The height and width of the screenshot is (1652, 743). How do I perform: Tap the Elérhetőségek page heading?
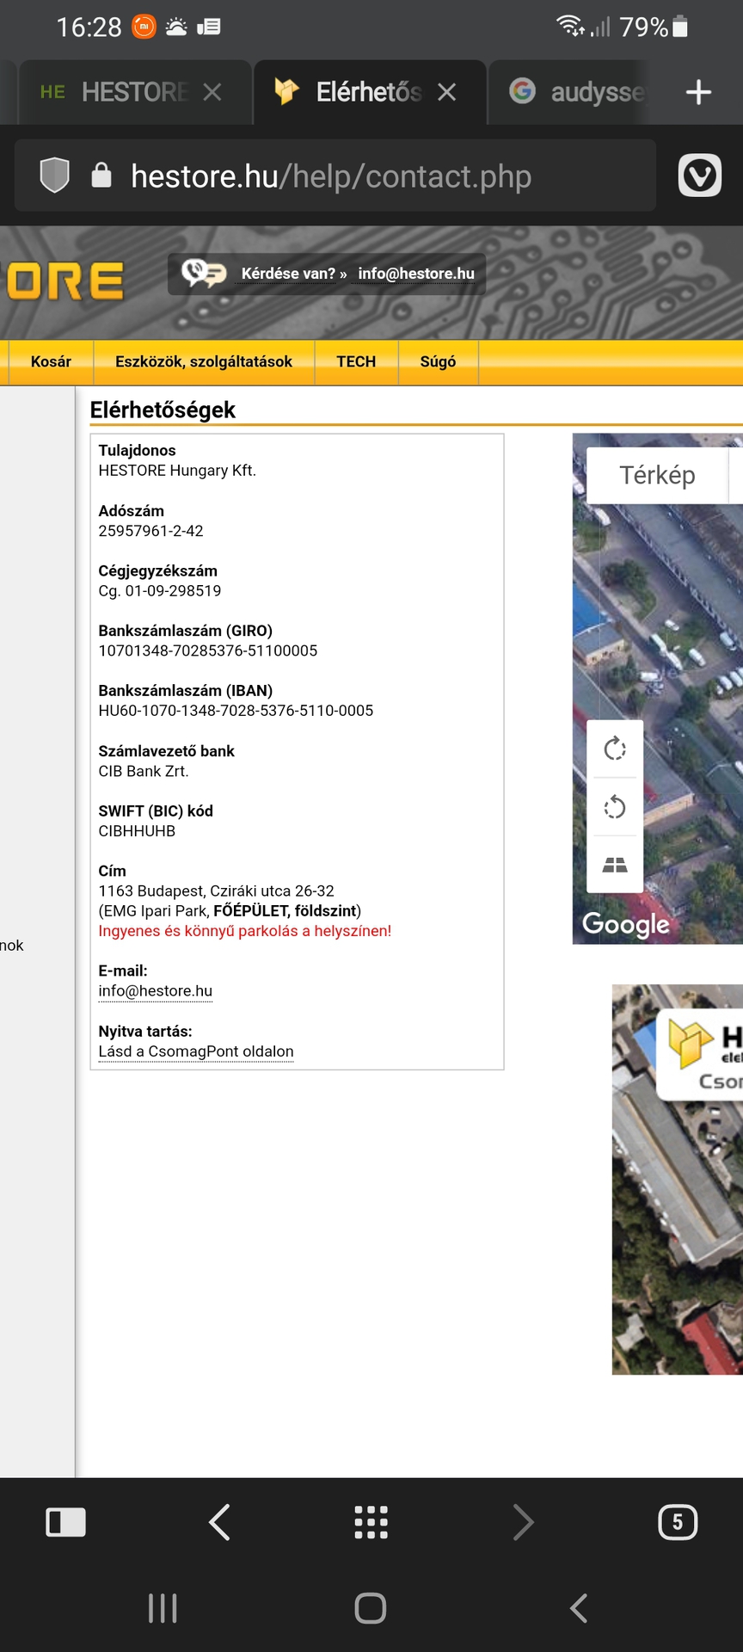point(163,410)
